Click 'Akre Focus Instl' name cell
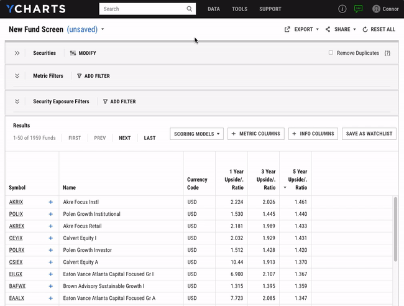 81,202
